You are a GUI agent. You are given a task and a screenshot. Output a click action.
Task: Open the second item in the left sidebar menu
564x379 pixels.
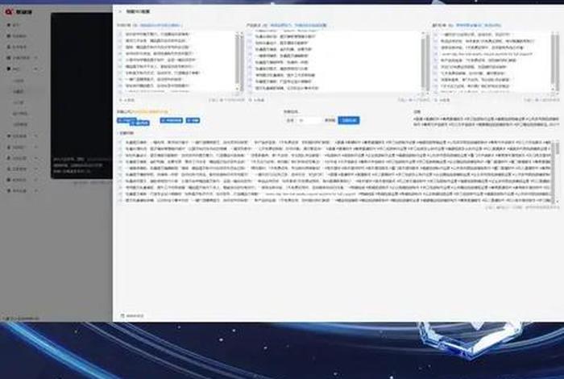point(17,36)
